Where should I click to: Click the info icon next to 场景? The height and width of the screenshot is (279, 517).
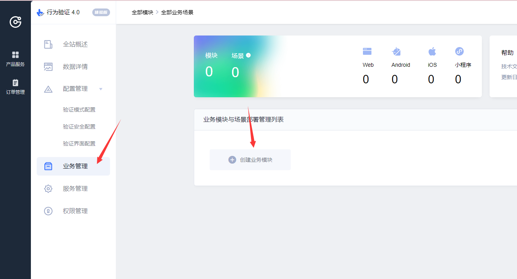[248, 55]
